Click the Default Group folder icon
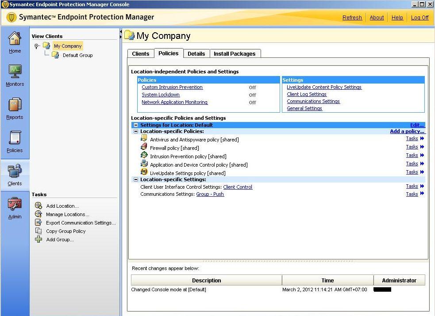 [x=55, y=55]
